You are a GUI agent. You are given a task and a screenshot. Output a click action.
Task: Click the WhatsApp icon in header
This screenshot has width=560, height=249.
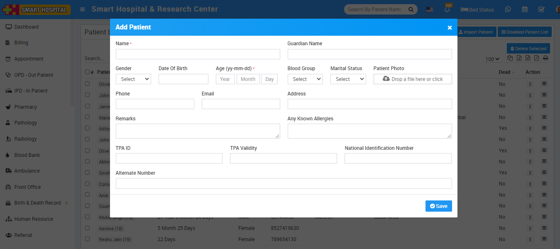[x=508, y=10]
